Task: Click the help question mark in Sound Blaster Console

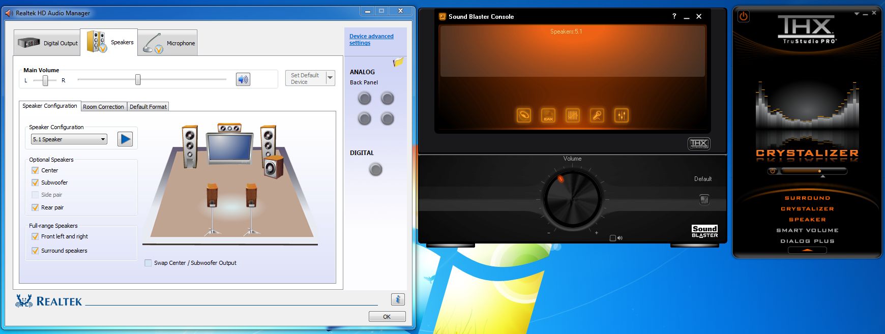Action: [x=674, y=16]
